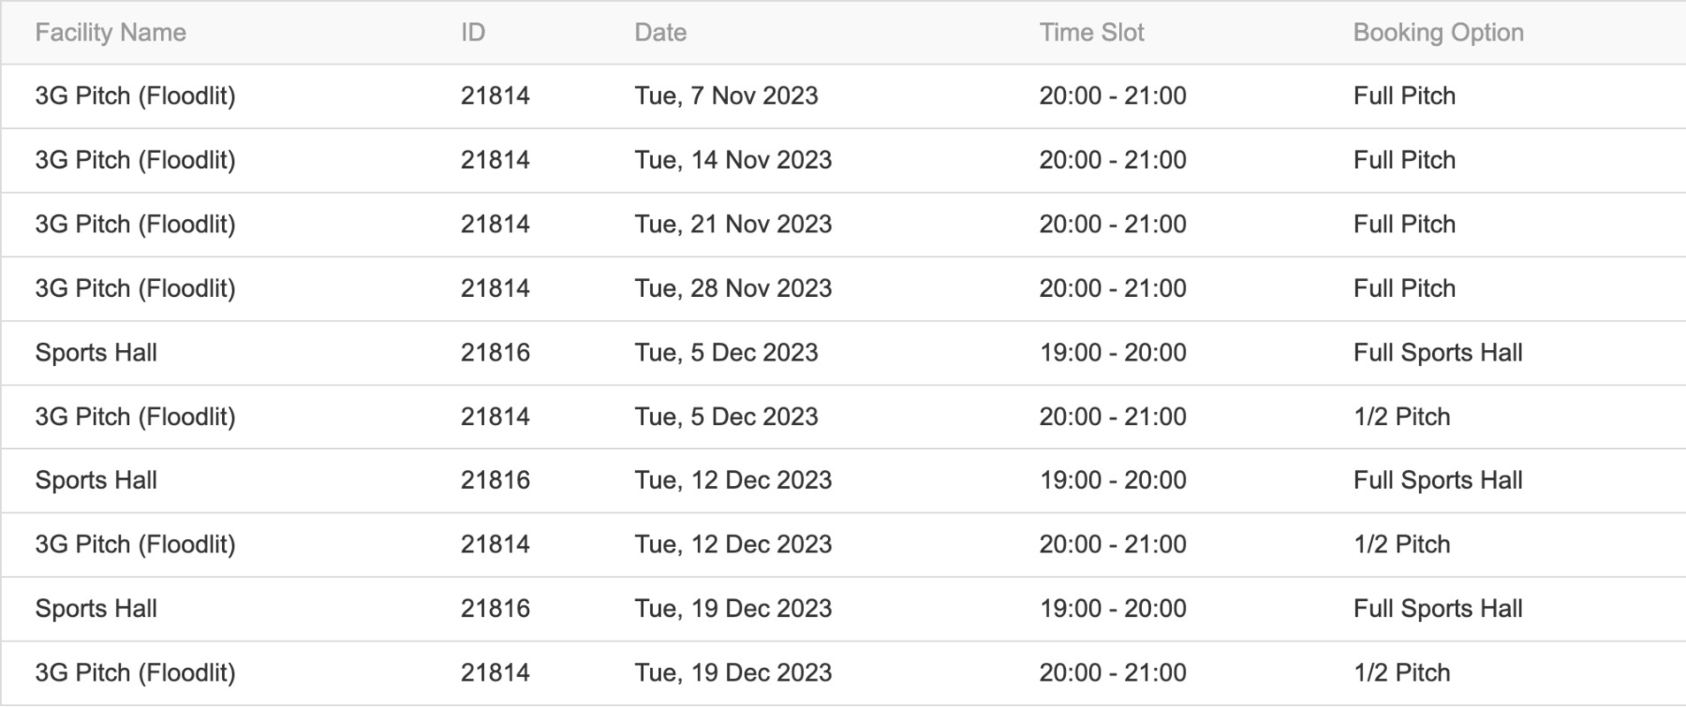The image size is (1686, 707).
Task: Click 1/2 Pitch option for 12 Dec 2023
Action: (1402, 544)
